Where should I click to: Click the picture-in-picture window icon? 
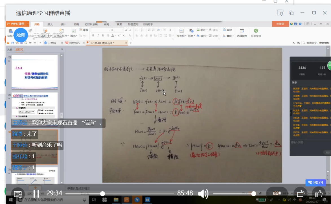pos(291,13)
